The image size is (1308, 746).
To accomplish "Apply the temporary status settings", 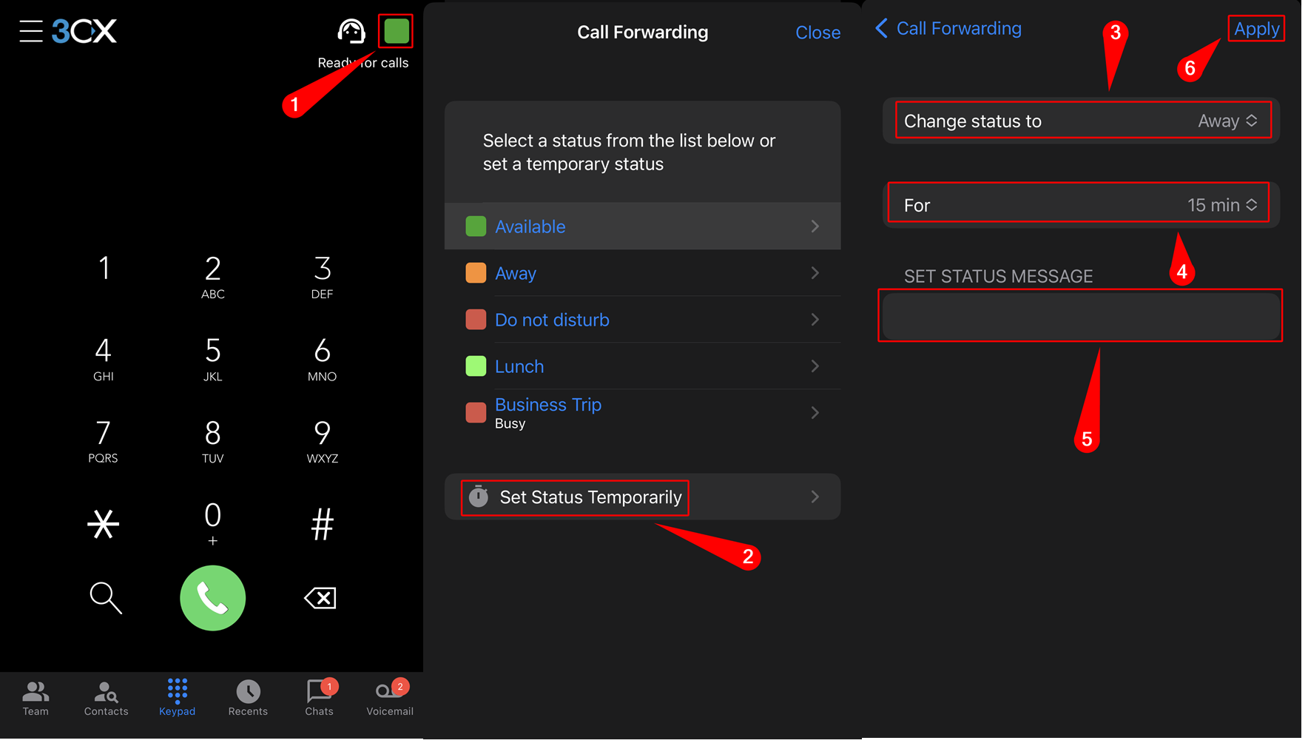I will 1255,29.
